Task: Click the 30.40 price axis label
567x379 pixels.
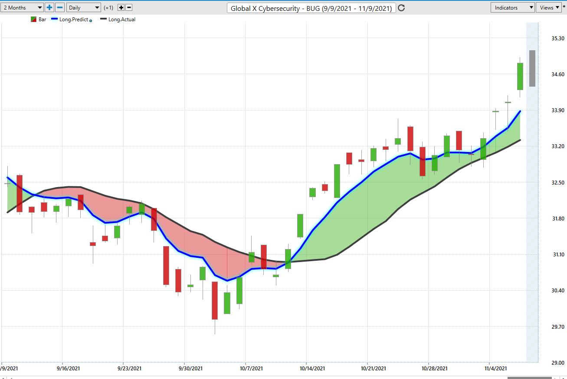Action: 557,291
